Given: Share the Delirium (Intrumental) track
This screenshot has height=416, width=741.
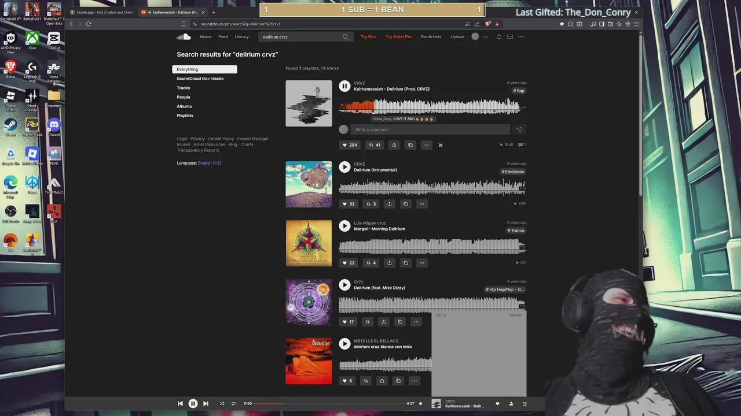Looking at the screenshot, I should pyautogui.click(x=390, y=204).
